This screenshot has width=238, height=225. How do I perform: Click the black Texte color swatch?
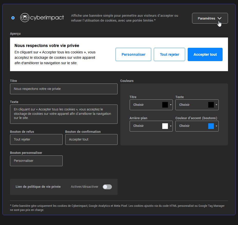[211, 105]
